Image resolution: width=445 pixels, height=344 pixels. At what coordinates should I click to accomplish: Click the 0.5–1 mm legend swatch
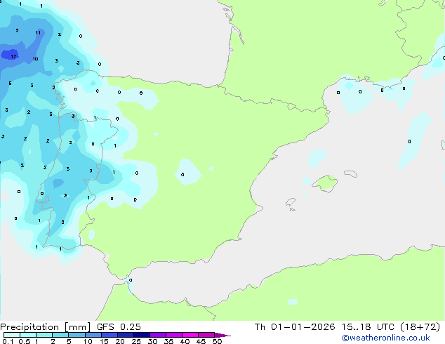pyautogui.click(x=28, y=335)
